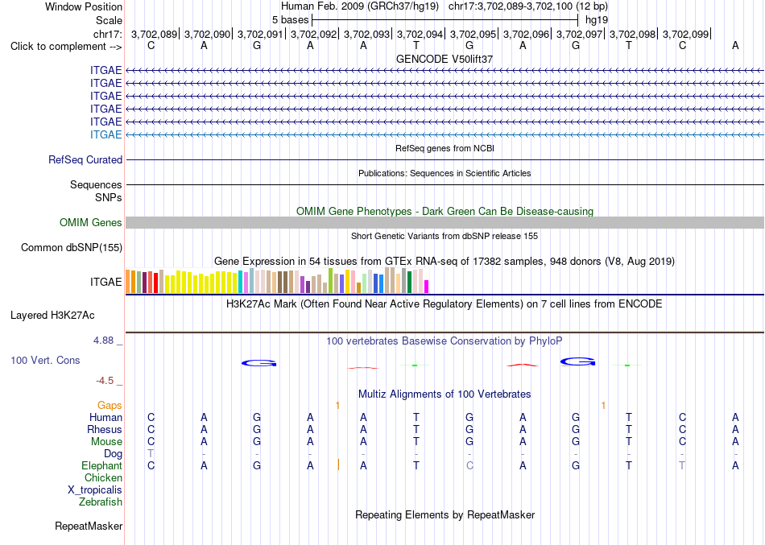Click the dark green GTEx expression bar
Viewport: 765px width, 545px height.
(409, 282)
